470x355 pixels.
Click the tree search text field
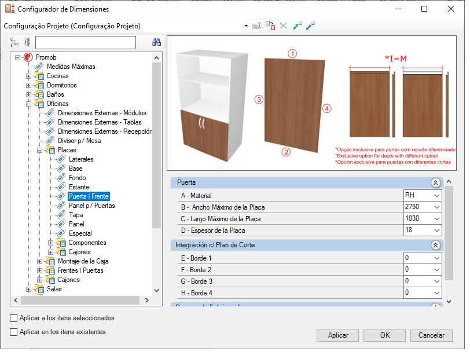[86, 42]
